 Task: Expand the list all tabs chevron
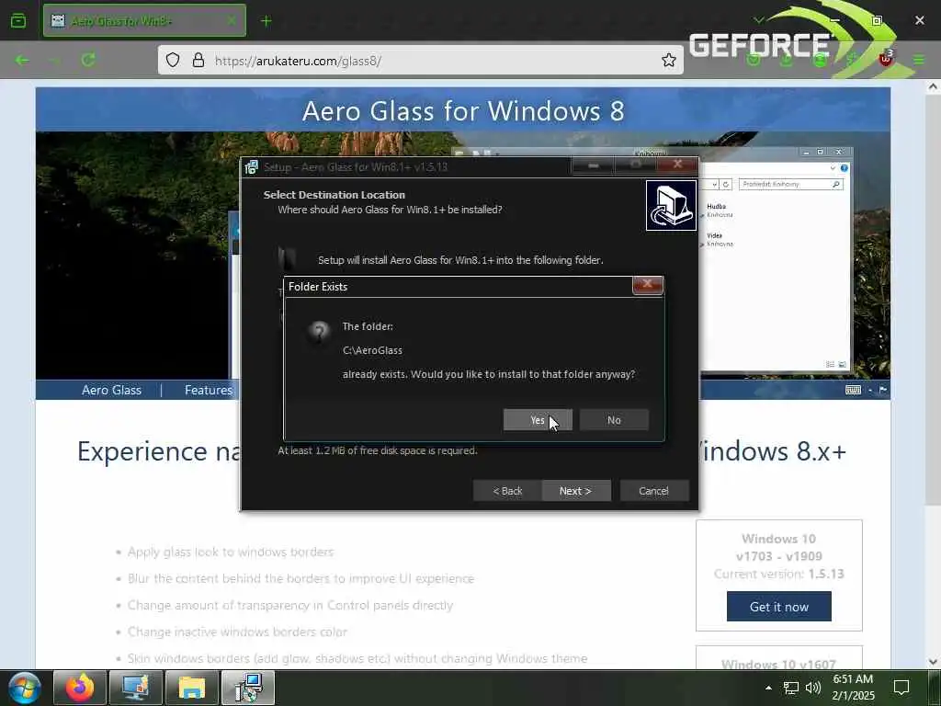pyautogui.click(x=758, y=20)
